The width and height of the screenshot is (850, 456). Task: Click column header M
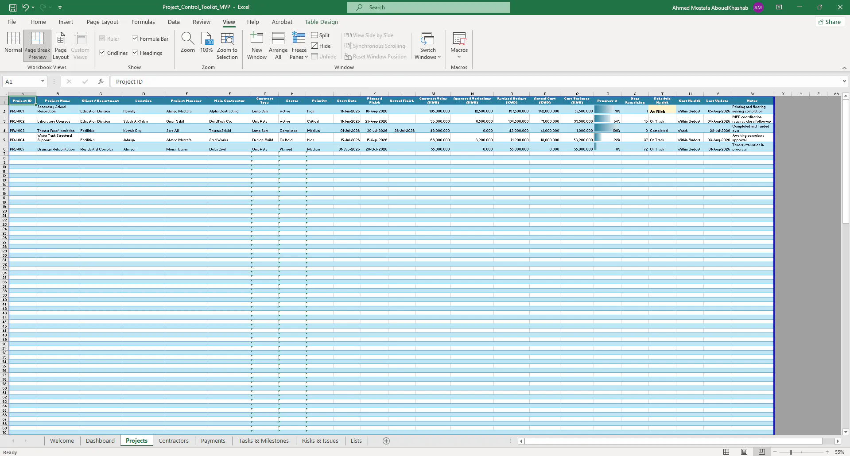(433, 94)
